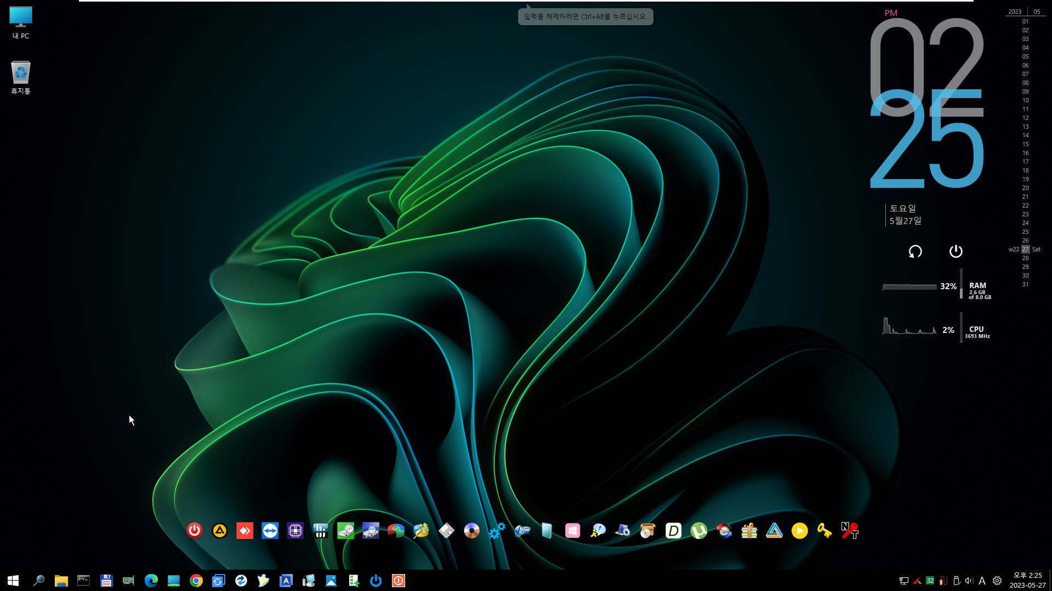1052x591 pixels.
Task: Open network tray icon
Action: tap(903, 581)
